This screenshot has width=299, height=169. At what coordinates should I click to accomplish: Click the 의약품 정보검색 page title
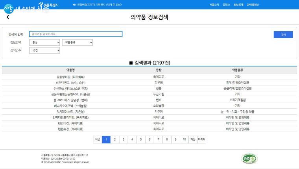tap(149, 17)
